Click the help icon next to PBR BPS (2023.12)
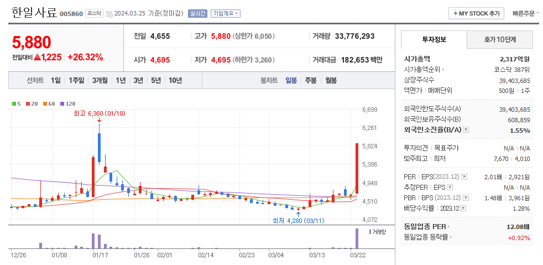 coord(466,198)
